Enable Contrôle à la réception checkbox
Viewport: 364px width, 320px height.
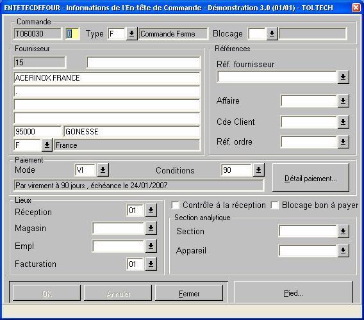point(175,205)
